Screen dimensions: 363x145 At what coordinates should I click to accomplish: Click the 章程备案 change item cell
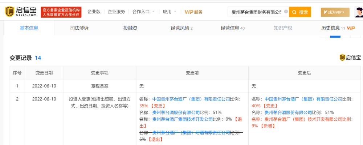[x=99, y=86]
